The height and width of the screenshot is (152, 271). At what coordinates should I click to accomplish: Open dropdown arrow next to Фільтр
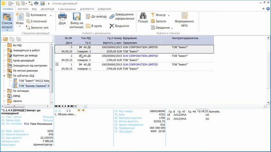[169, 15]
